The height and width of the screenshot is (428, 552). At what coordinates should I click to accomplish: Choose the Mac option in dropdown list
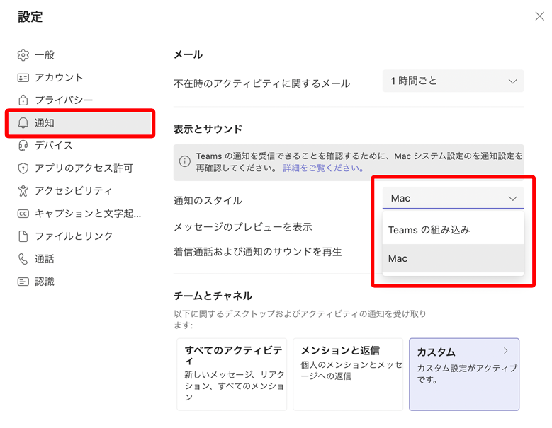click(453, 259)
